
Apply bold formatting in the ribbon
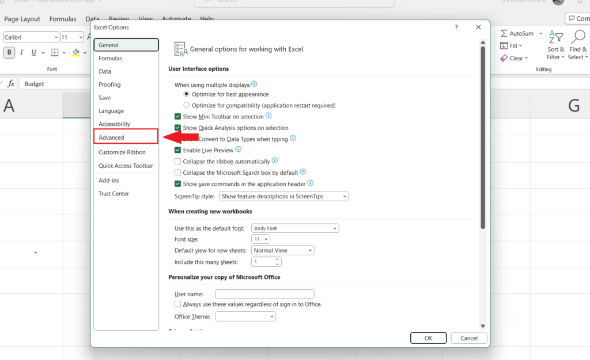pos(8,52)
